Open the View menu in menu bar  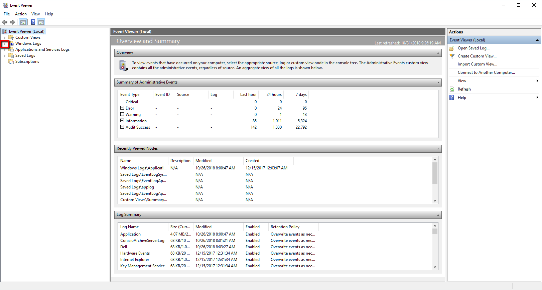35,14
